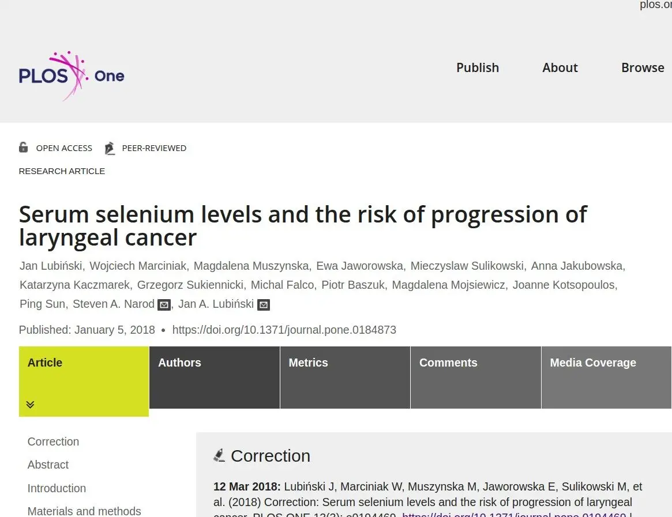Click envelope icon next to Jan A. Lubiński
This screenshot has height=517, width=672.
264,305
